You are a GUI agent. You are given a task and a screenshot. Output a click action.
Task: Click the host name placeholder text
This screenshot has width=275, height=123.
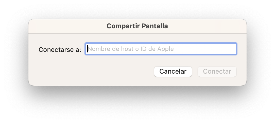[x=131, y=49]
